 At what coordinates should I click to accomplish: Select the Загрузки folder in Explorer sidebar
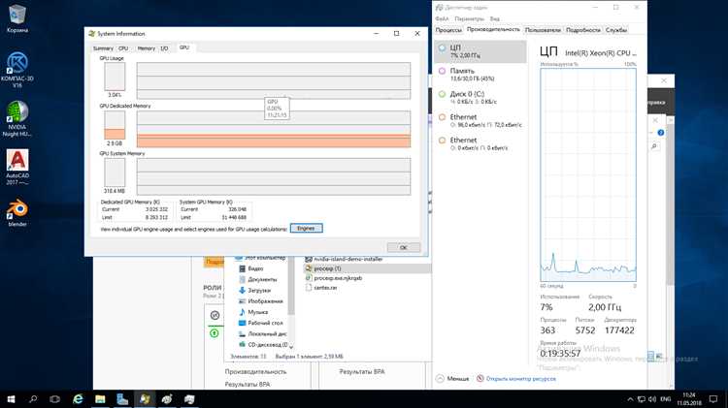pyautogui.click(x=259, y=290)
